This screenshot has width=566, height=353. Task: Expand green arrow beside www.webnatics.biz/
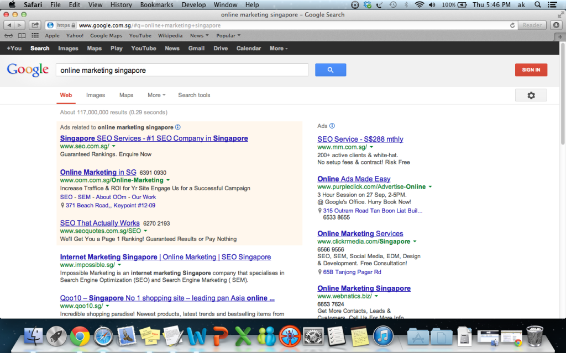pos(376,296)
